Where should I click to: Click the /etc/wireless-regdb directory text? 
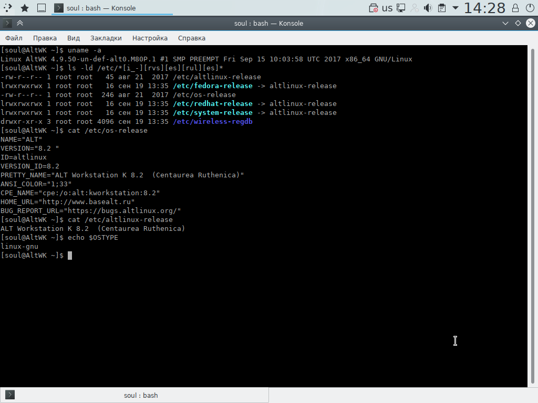213,122
